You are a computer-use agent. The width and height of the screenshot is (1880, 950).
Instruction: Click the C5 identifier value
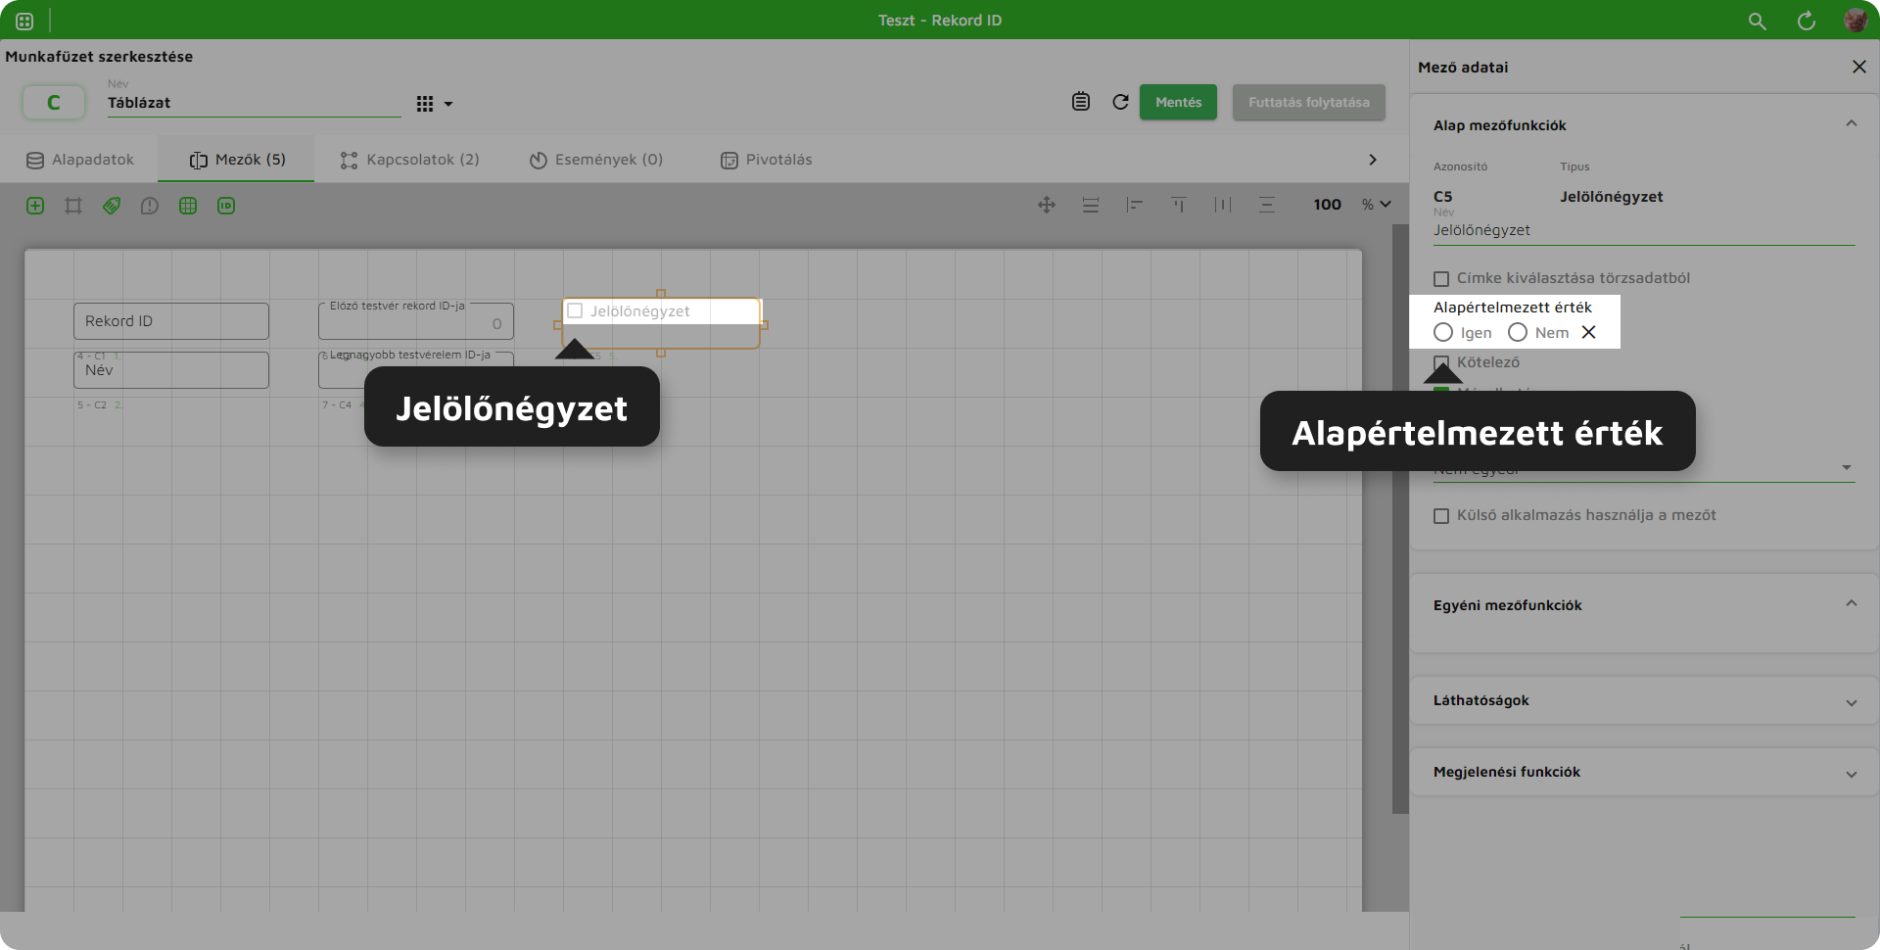click(x=1443, y=197)
